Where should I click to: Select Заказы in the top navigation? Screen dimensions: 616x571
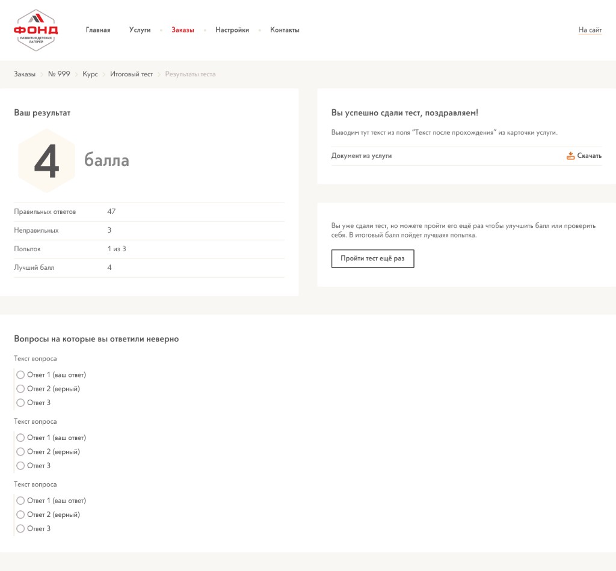(x=183, y=30)
